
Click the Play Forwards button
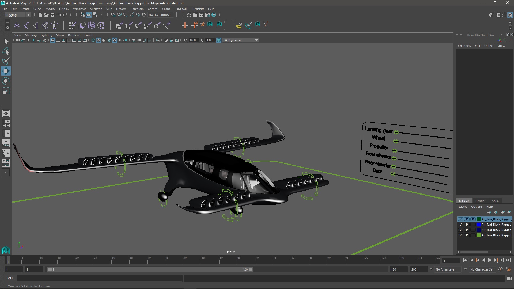pyautogui.click(x=490, y=260)
